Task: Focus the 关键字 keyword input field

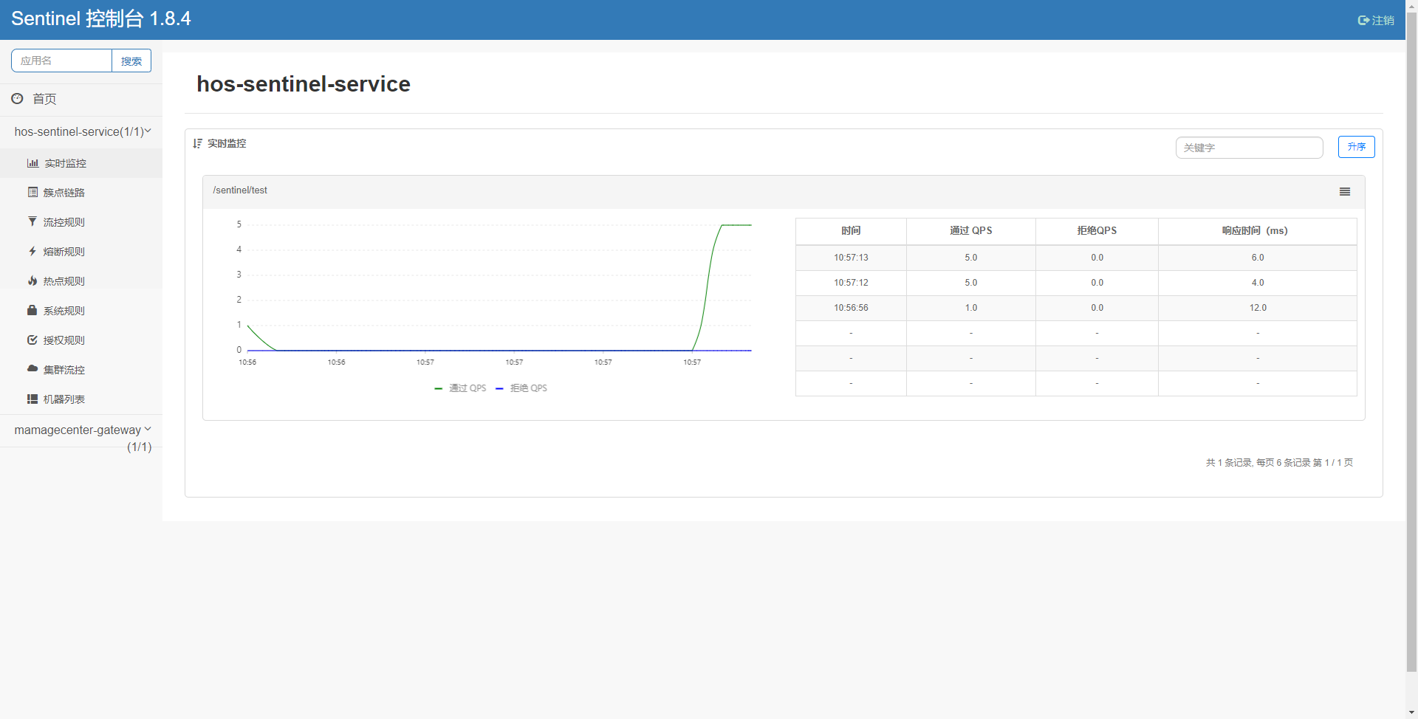Action: point(1248,148)
